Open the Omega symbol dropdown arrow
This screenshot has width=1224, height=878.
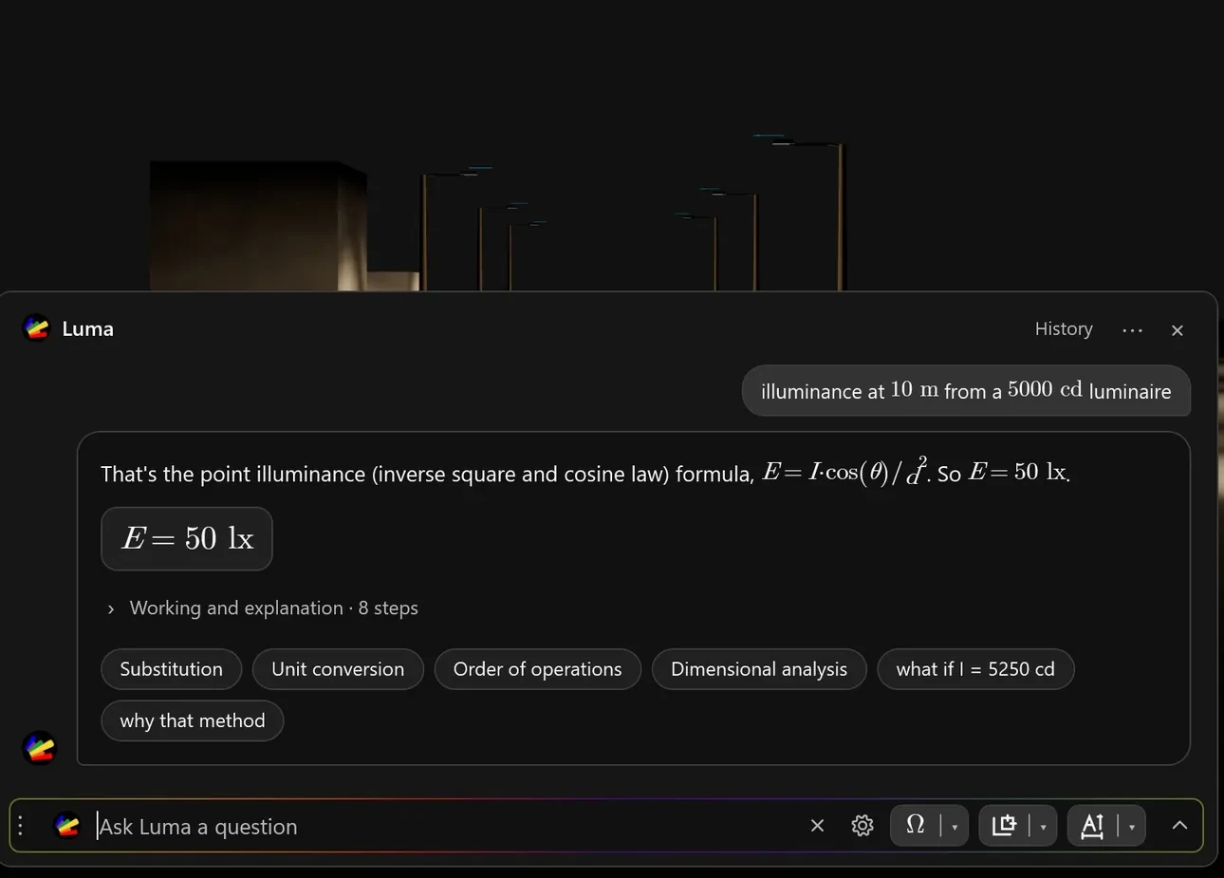(x=955, y=827)
